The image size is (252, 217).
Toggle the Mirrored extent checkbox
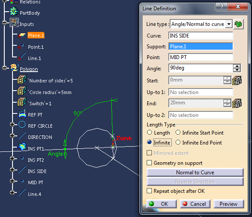click(x=149, y=153)
